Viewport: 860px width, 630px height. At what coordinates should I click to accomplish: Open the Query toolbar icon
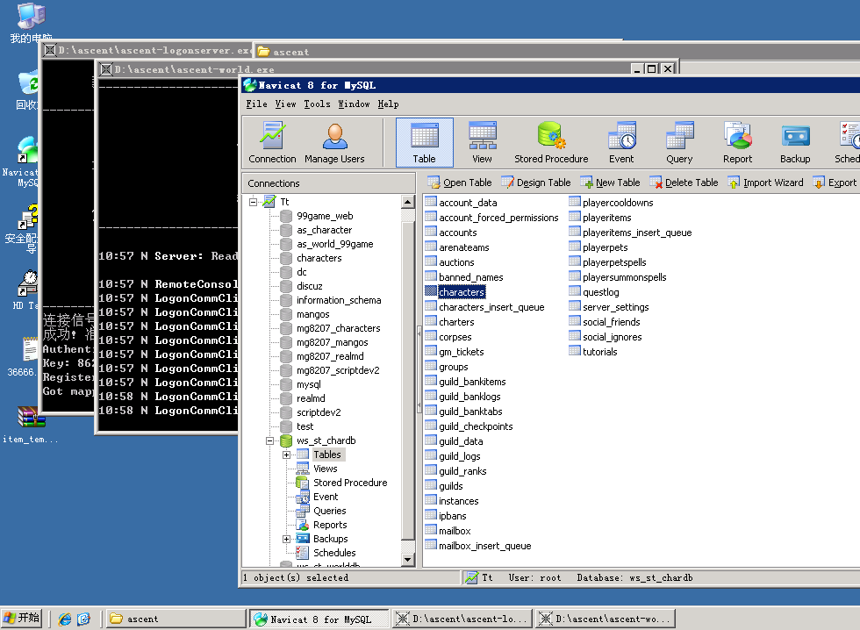[679, 142]
